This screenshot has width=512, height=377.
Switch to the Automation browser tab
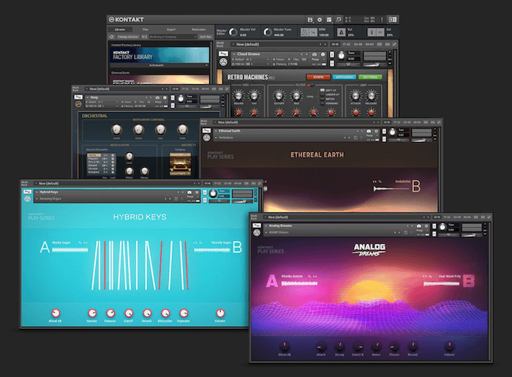pyautogui.click(x=198, y=29)
